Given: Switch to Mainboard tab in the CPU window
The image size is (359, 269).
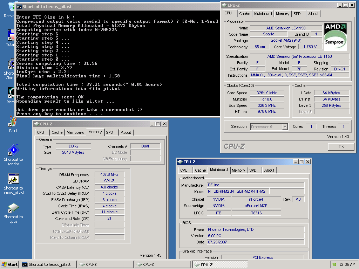Looking at the screenshot, I should tap(263, 14).
